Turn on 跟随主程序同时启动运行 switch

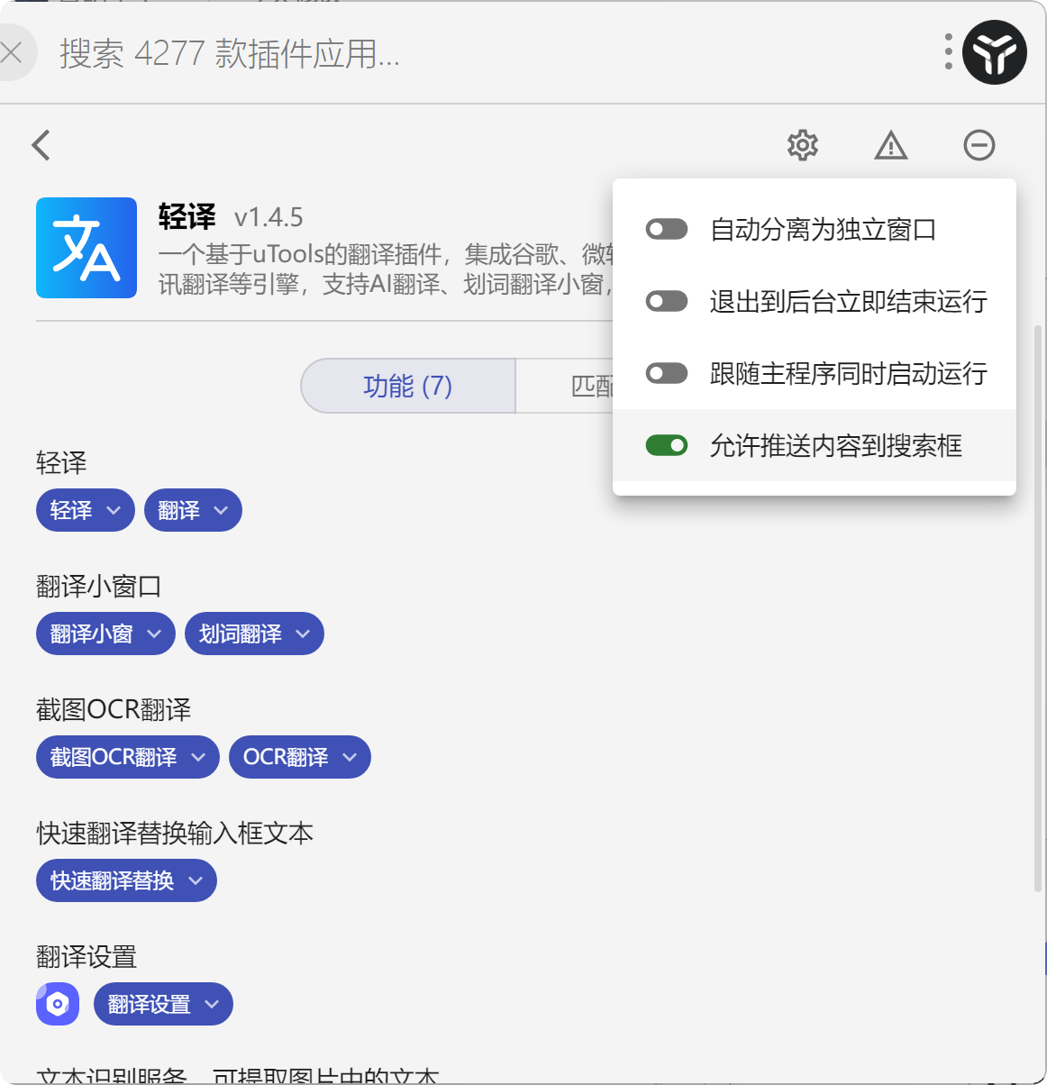click(667, 373)
